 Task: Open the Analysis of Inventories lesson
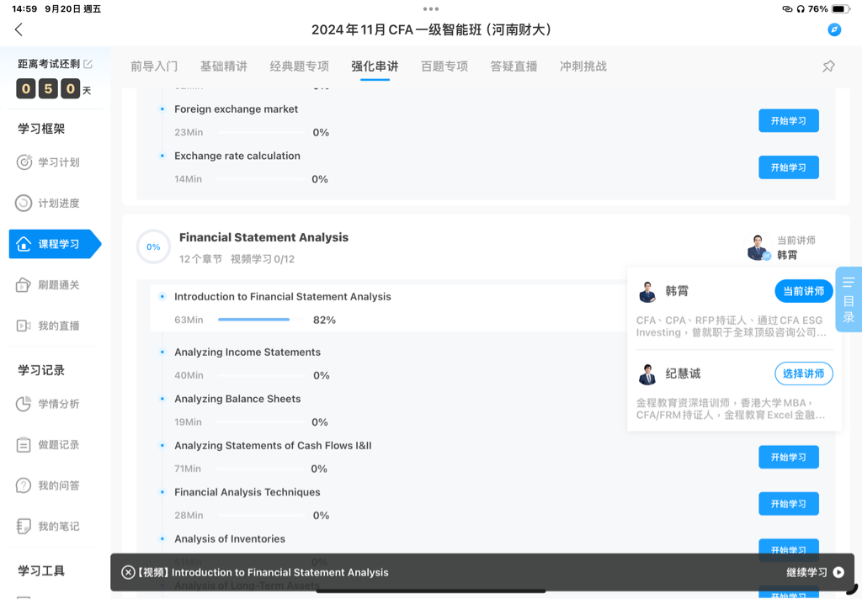pos(230,539)
